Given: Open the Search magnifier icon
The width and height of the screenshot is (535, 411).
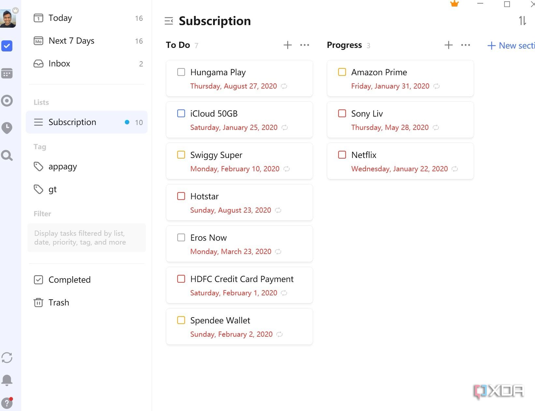Looking at the screenshot, I should pyautogui.click(x=7, y=156).
